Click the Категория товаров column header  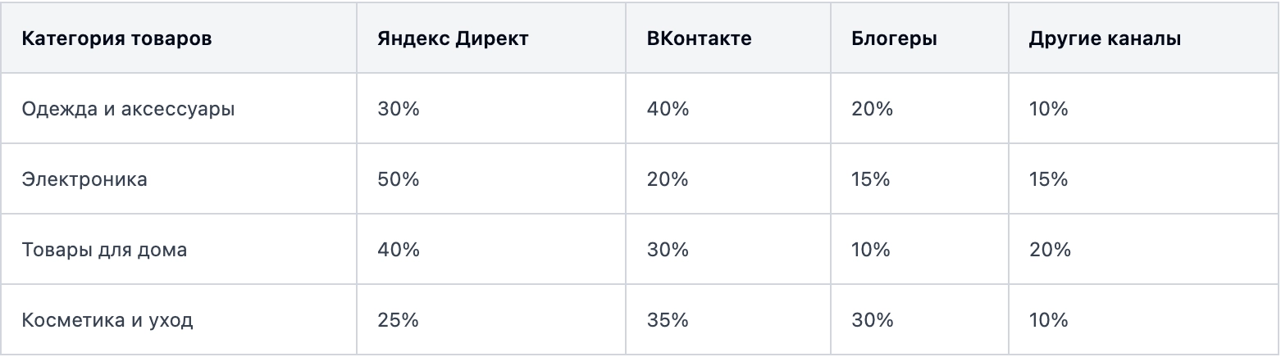[116, 38]
